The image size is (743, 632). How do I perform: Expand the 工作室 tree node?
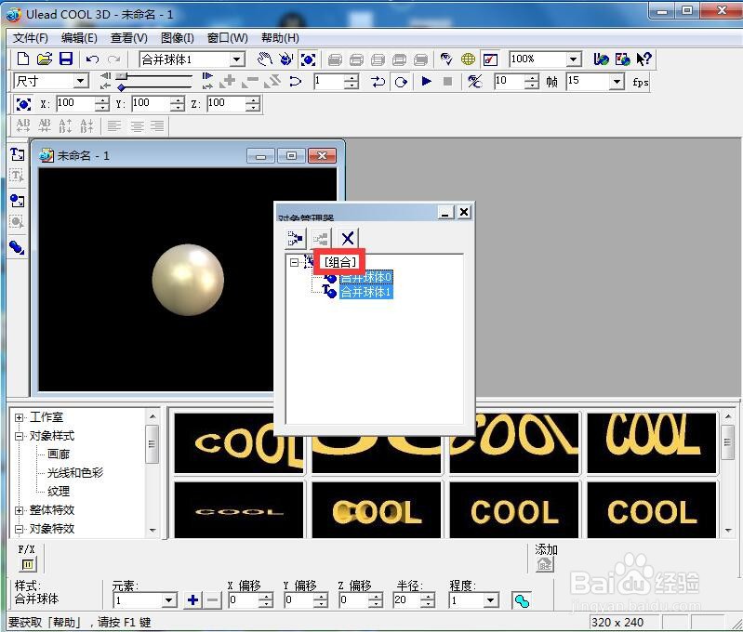(x=19, y=417)
